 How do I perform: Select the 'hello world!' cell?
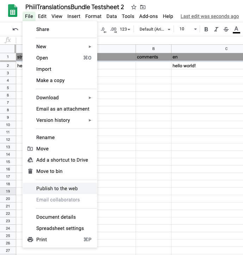tap(207, 66)
